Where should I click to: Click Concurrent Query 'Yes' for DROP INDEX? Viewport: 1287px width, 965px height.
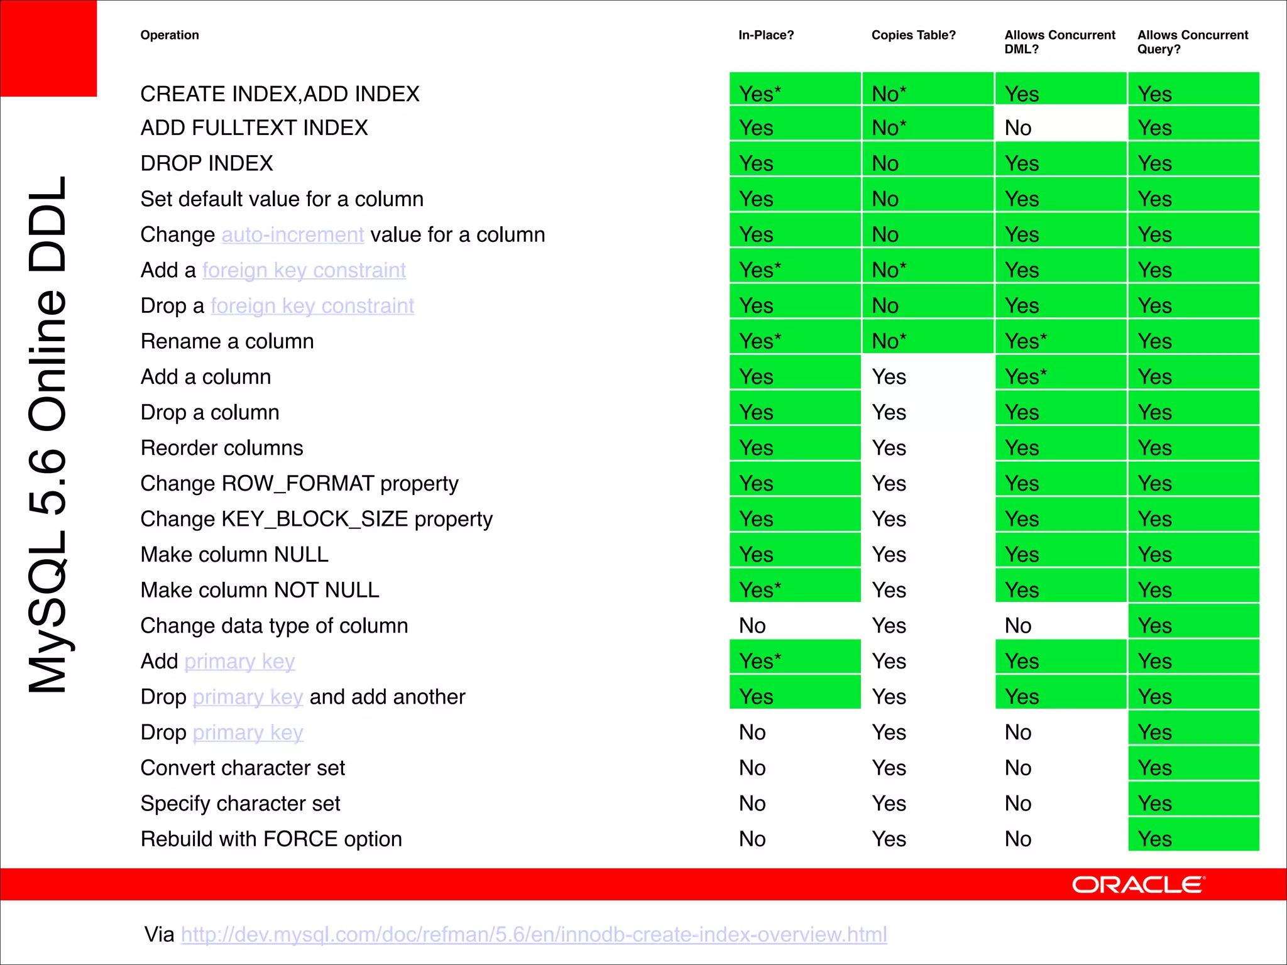click(1193, 158)
